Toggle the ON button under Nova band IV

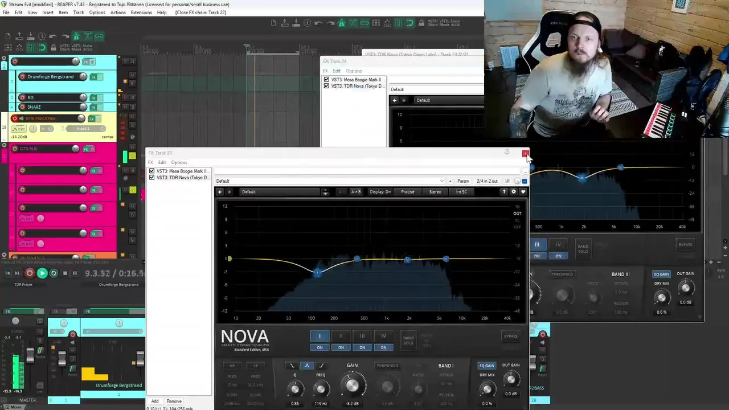click(x=383, y=347)
